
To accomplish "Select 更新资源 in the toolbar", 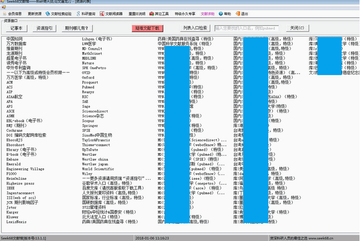I will click(x=42, y=12).
